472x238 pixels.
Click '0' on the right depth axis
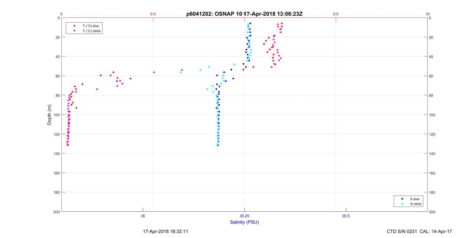[430, 18]
